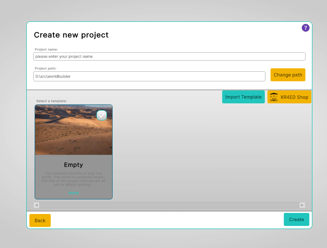
Task: Click into the Project name field
Action: [169, 57]
